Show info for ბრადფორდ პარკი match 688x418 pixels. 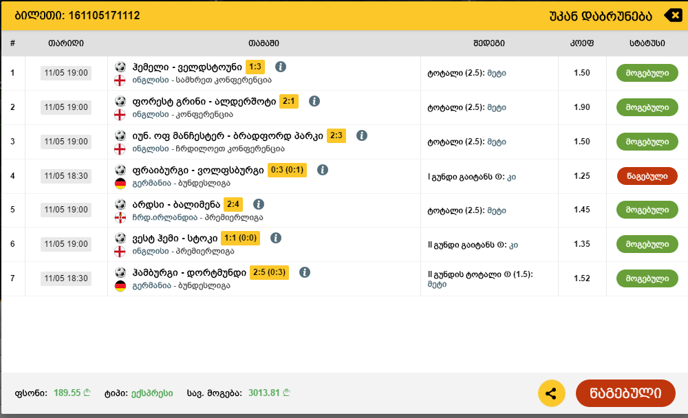(x=362, y=135)
